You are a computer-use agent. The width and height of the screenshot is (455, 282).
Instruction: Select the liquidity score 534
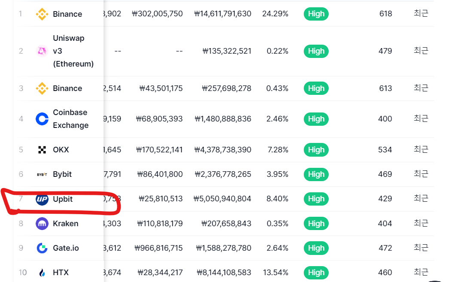click(x=385, y=150)
